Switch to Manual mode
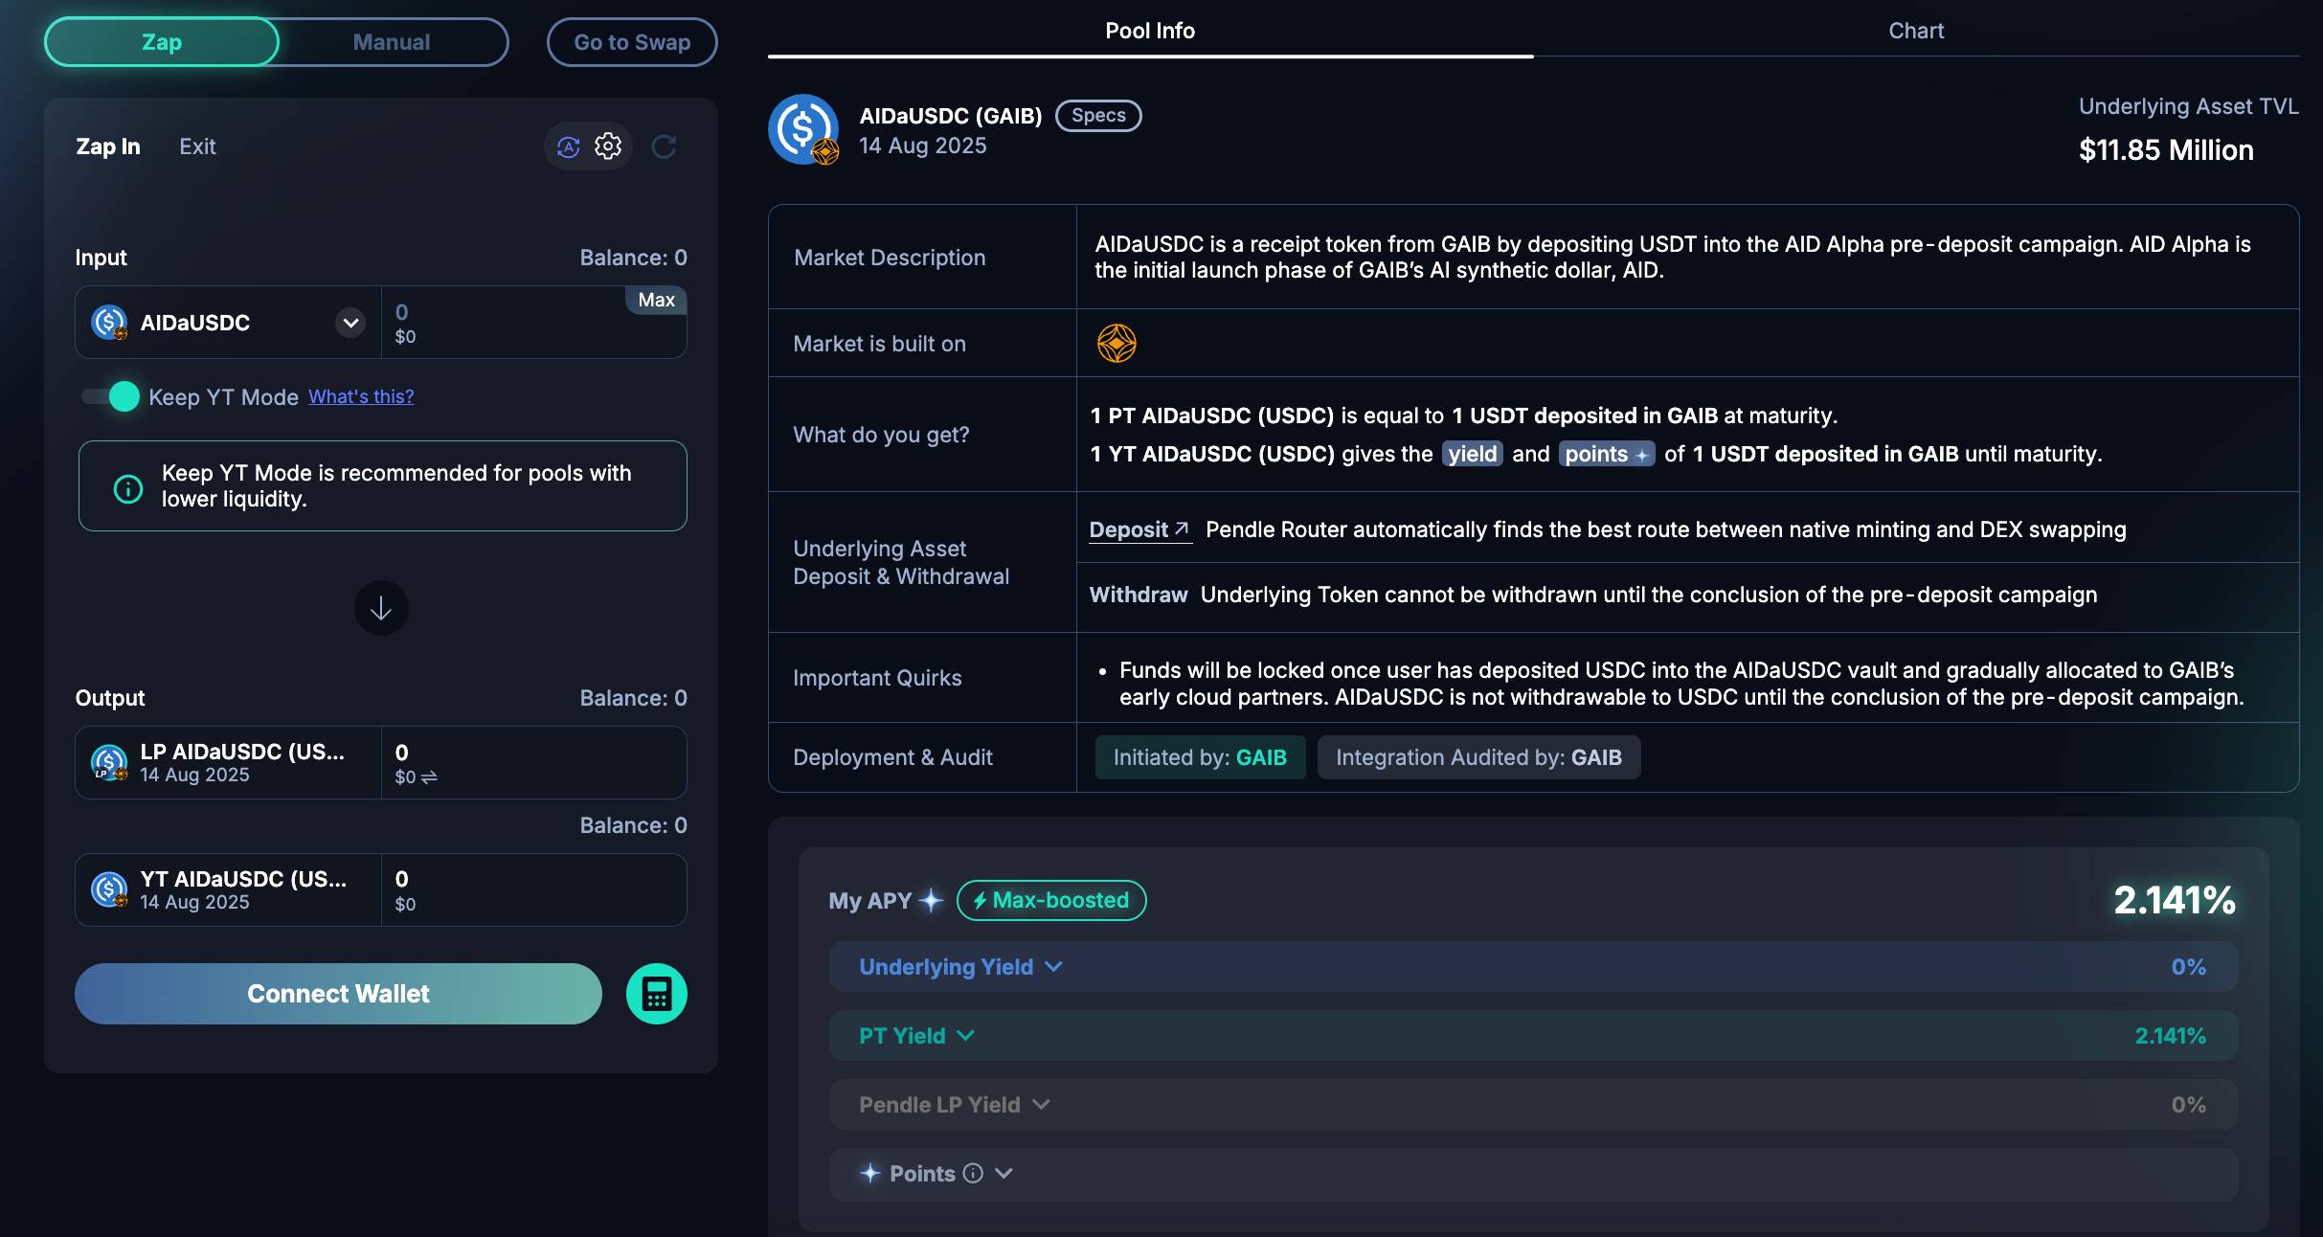This screenshot has width=2323, height=1237. click(392, 42)
